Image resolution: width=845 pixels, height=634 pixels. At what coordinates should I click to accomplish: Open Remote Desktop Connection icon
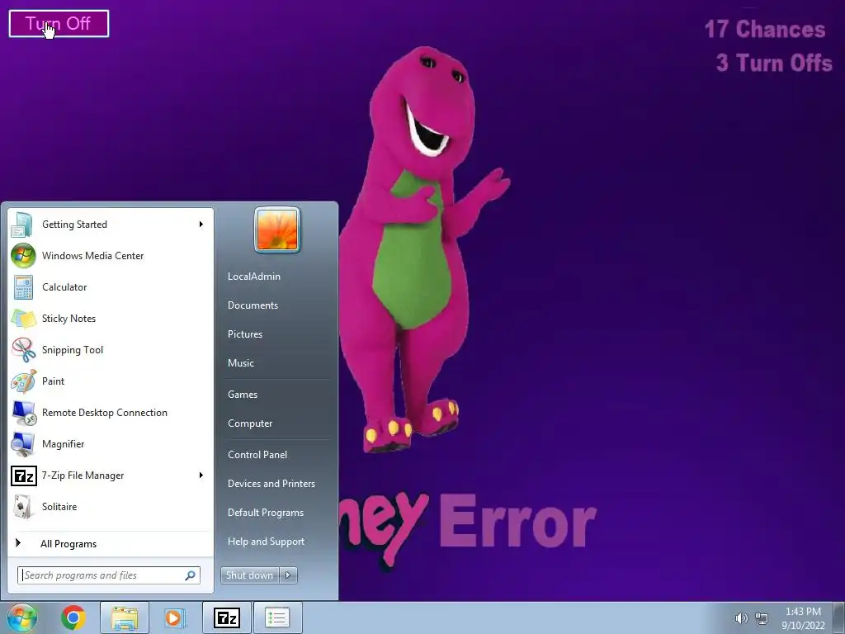[x=23, y=413]
